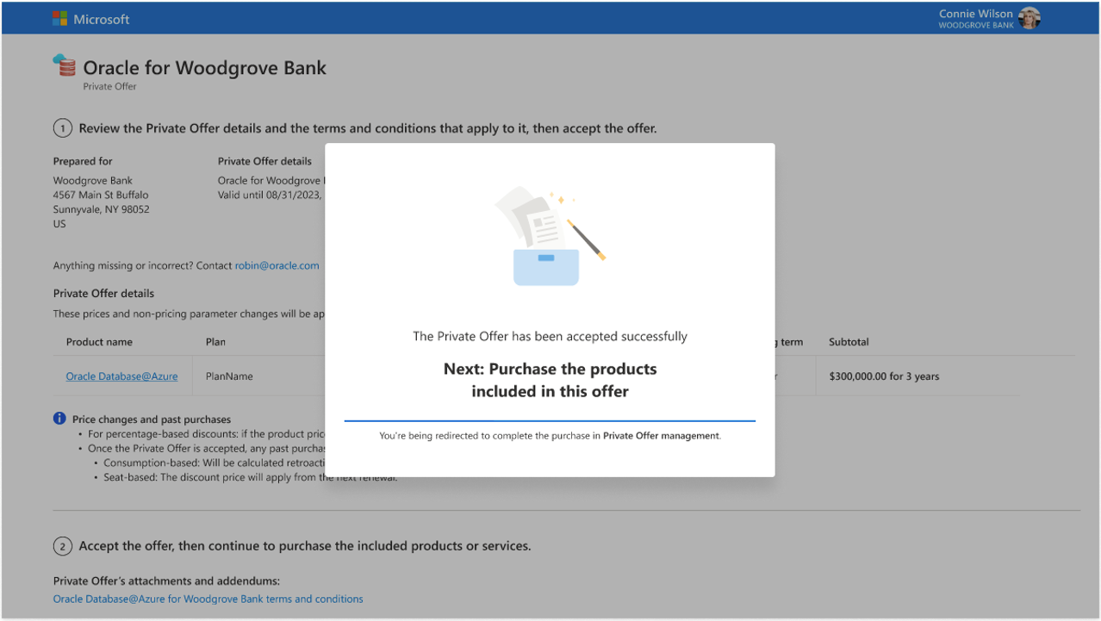The image size is (1101, 621).
Task: Click the step 1 'Review the Private Offer' heading
Action: click(x=368, y=128)
